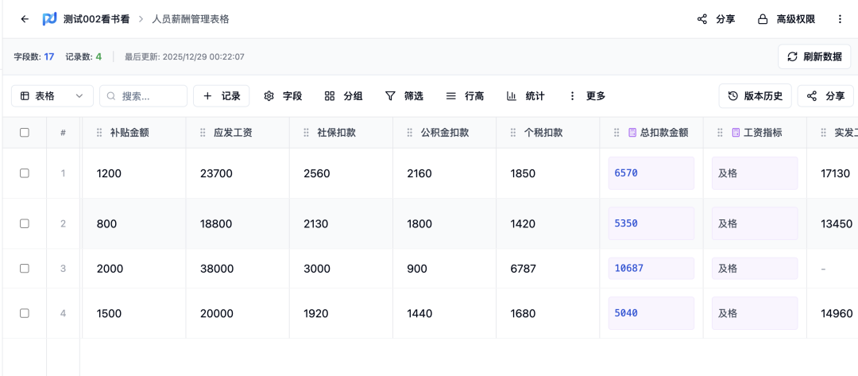Click the share icon in top header
This screenshot has width=858, height=376.
702,19
